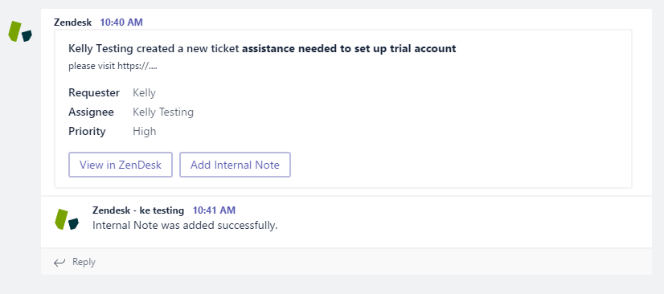This screenshot has width=664, height=294.
Task: Click the 10:41 AM timestamp
Action: coord(215,210)
